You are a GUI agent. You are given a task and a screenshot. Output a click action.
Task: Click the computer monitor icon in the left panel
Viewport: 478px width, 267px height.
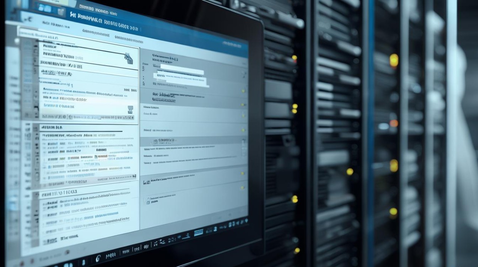click(130, 108)
